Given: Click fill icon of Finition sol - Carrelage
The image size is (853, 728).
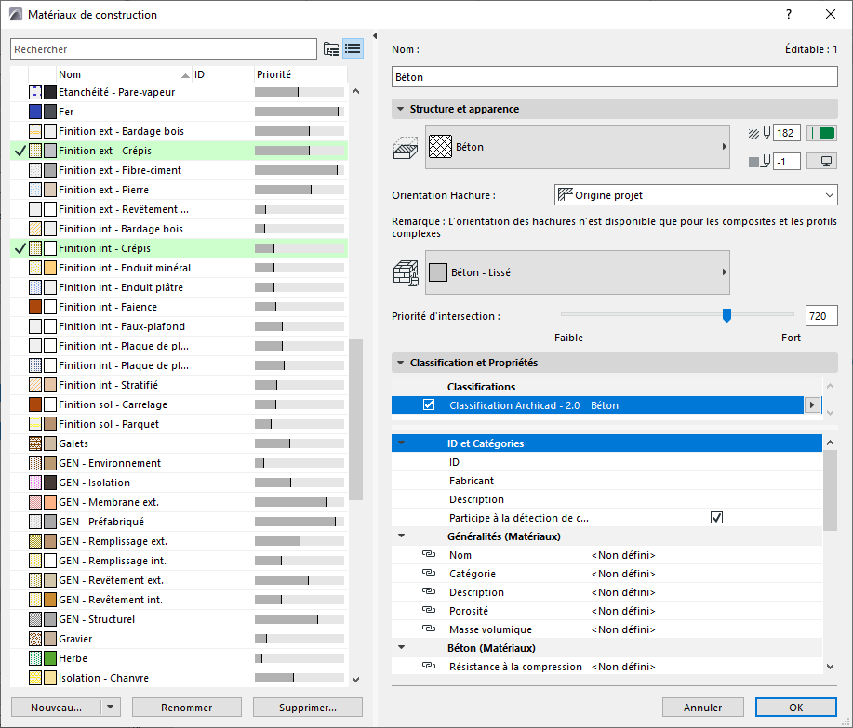Looking at the screenshot, I should click(35, 404).
